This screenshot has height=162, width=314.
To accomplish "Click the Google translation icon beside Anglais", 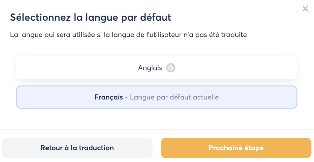I will pos(171,68).
